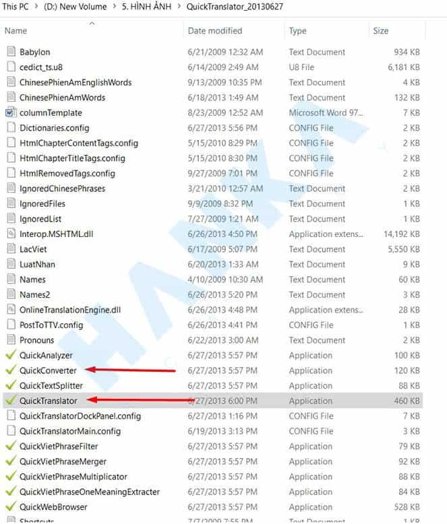Click the 460 KB size cell

coord(407,401)
